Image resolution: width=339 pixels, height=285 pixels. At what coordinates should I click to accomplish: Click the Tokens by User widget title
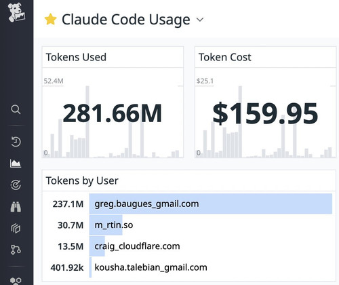(x=82, y=180)
